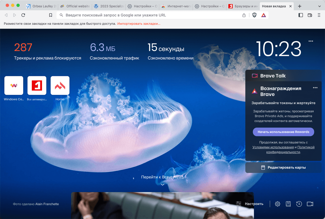Click the 287 trackers blocked stat

coord(48,51)
